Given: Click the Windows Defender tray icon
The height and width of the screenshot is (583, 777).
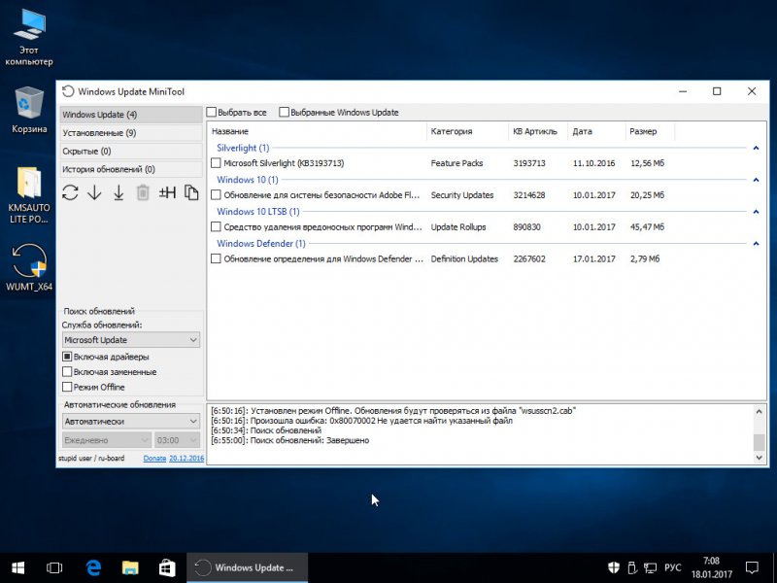Looking at the screenshot, I should click(614, 567).
